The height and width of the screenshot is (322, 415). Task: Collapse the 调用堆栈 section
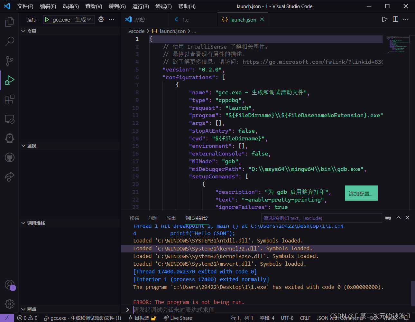tap(33, 223)
